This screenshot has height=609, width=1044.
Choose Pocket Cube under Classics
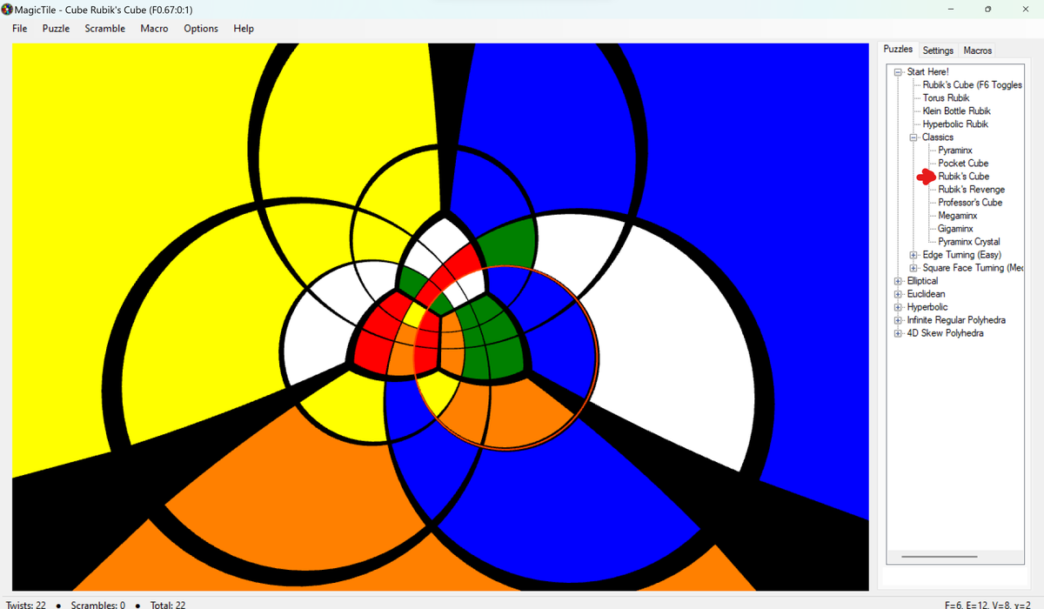click(963, 164)
